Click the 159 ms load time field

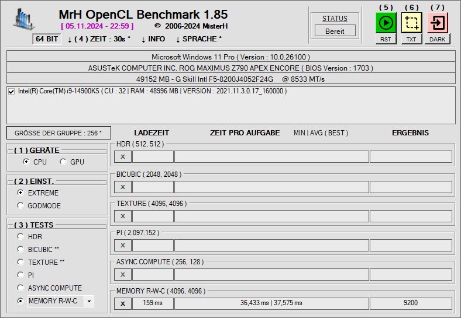click(x=153, y=303)
